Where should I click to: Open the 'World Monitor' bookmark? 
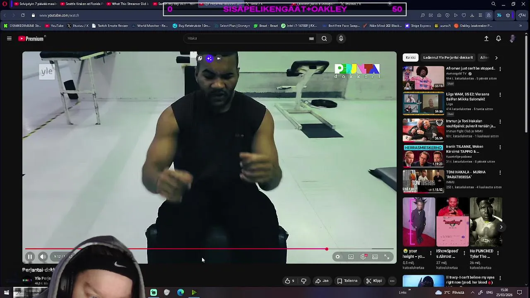149,26
